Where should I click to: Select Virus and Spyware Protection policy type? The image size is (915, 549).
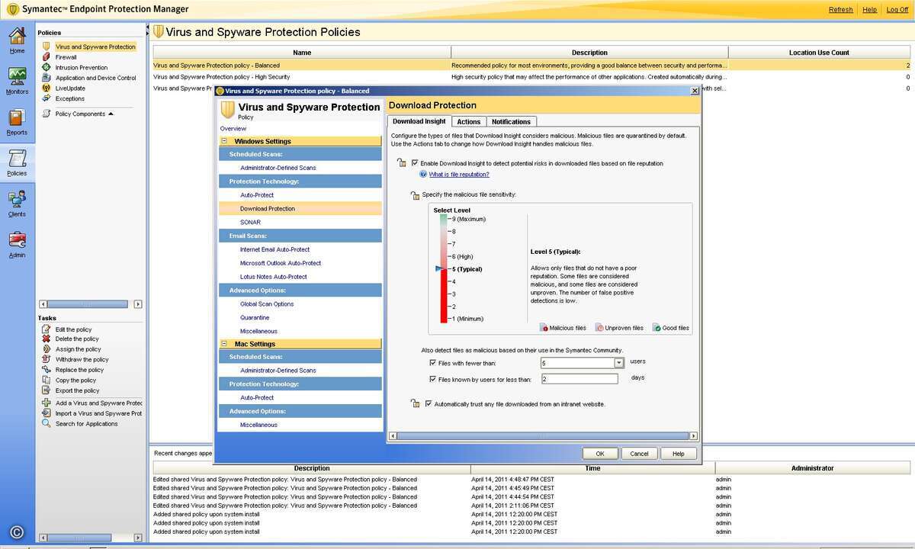[x=95, y=47]
